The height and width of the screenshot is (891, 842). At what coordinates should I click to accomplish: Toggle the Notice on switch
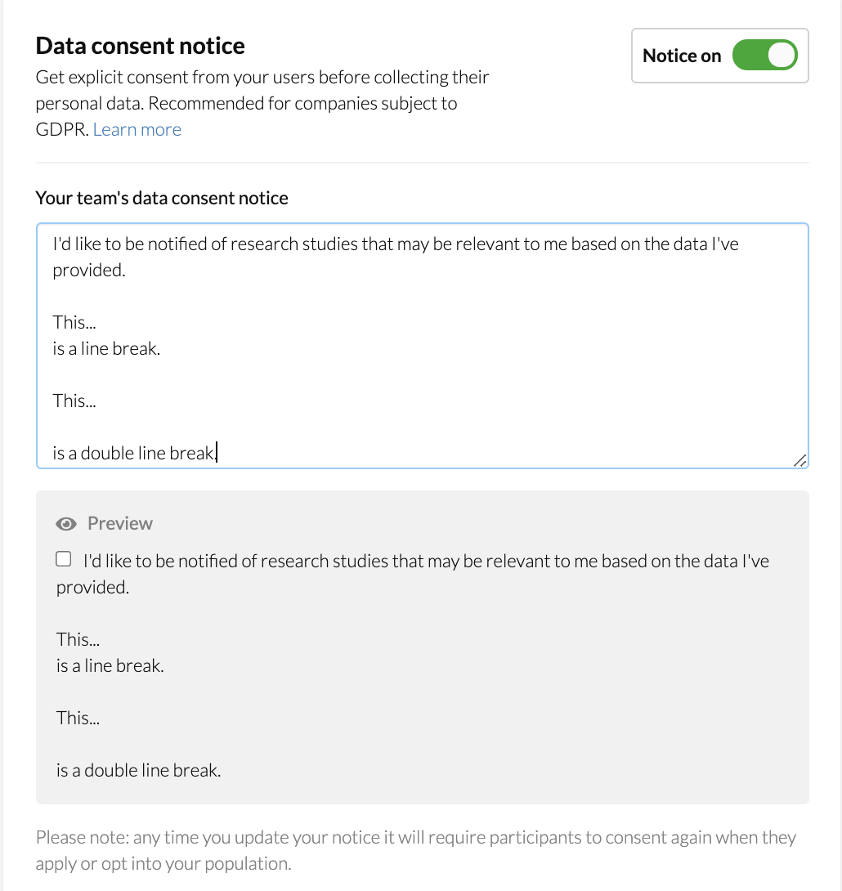click(764, 56)
